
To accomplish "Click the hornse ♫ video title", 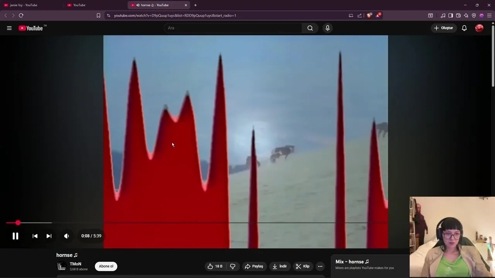I will pyautogui.click(x=67, y=255).
